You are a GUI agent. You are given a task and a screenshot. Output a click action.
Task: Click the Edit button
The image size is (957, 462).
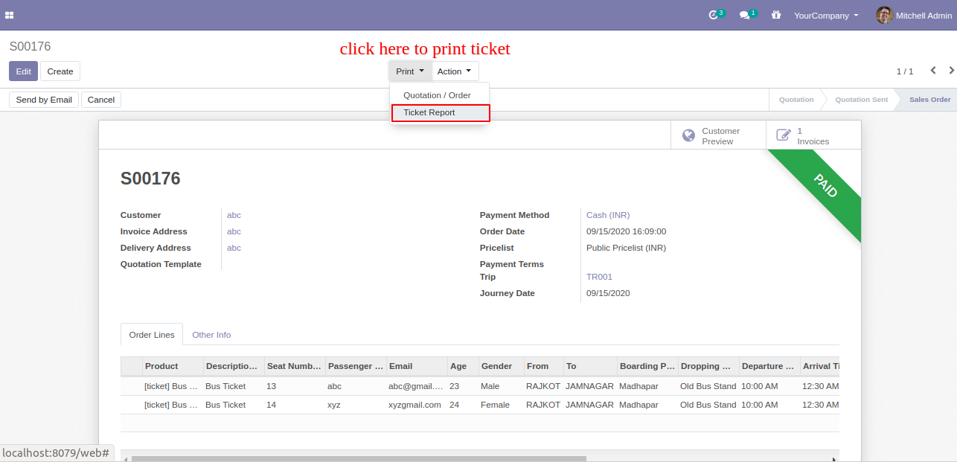pos(23,71)
